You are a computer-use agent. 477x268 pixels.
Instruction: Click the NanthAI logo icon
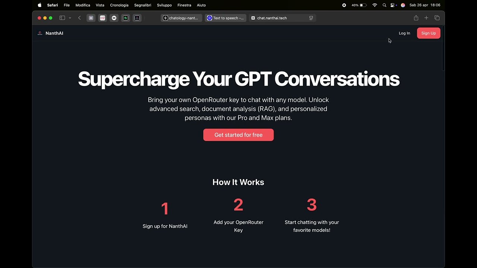40,33
